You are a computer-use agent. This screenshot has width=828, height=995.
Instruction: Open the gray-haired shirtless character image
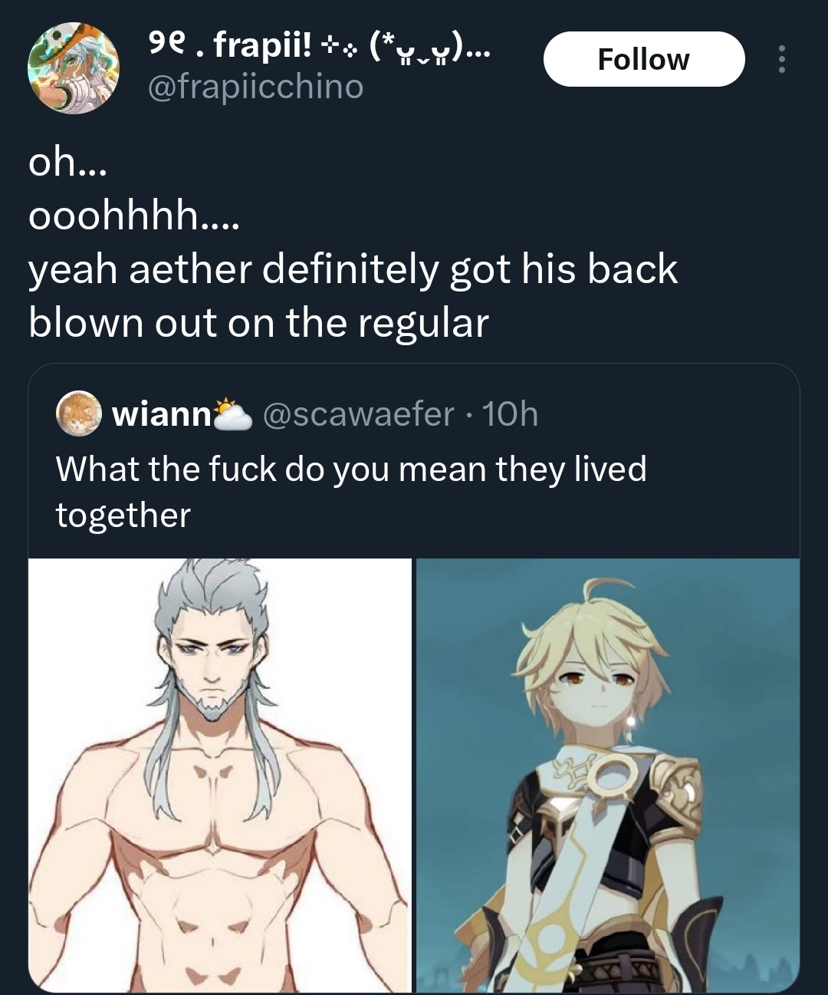tap(220, 776)
